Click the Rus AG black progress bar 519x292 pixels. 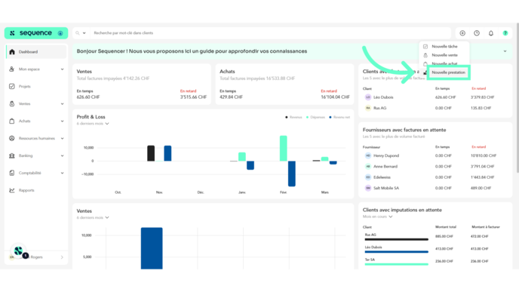397,239
